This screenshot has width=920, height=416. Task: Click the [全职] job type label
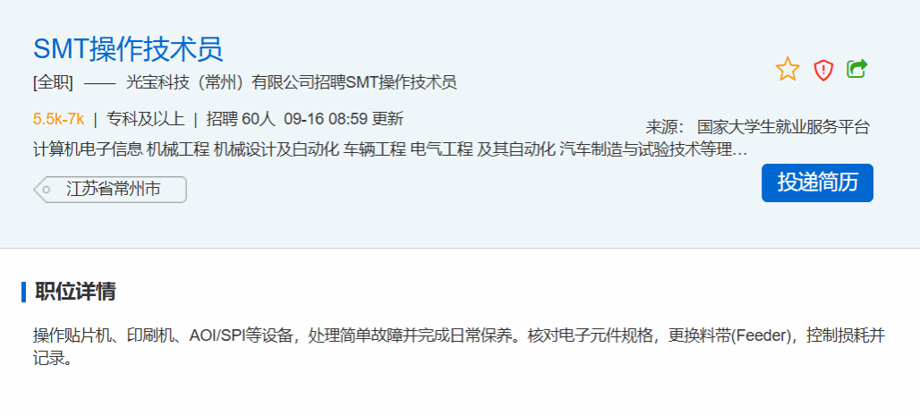pos(53,82)
